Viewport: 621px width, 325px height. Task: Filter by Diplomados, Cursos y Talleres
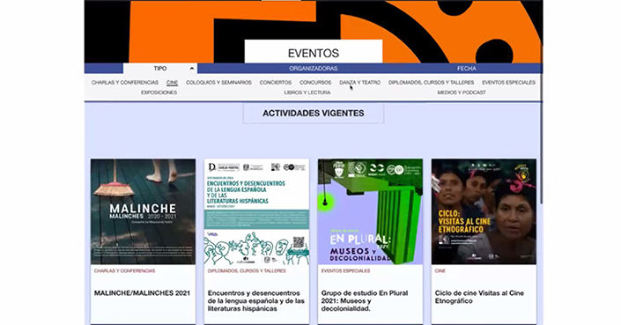pyautogui.click(x=431, y=82)
